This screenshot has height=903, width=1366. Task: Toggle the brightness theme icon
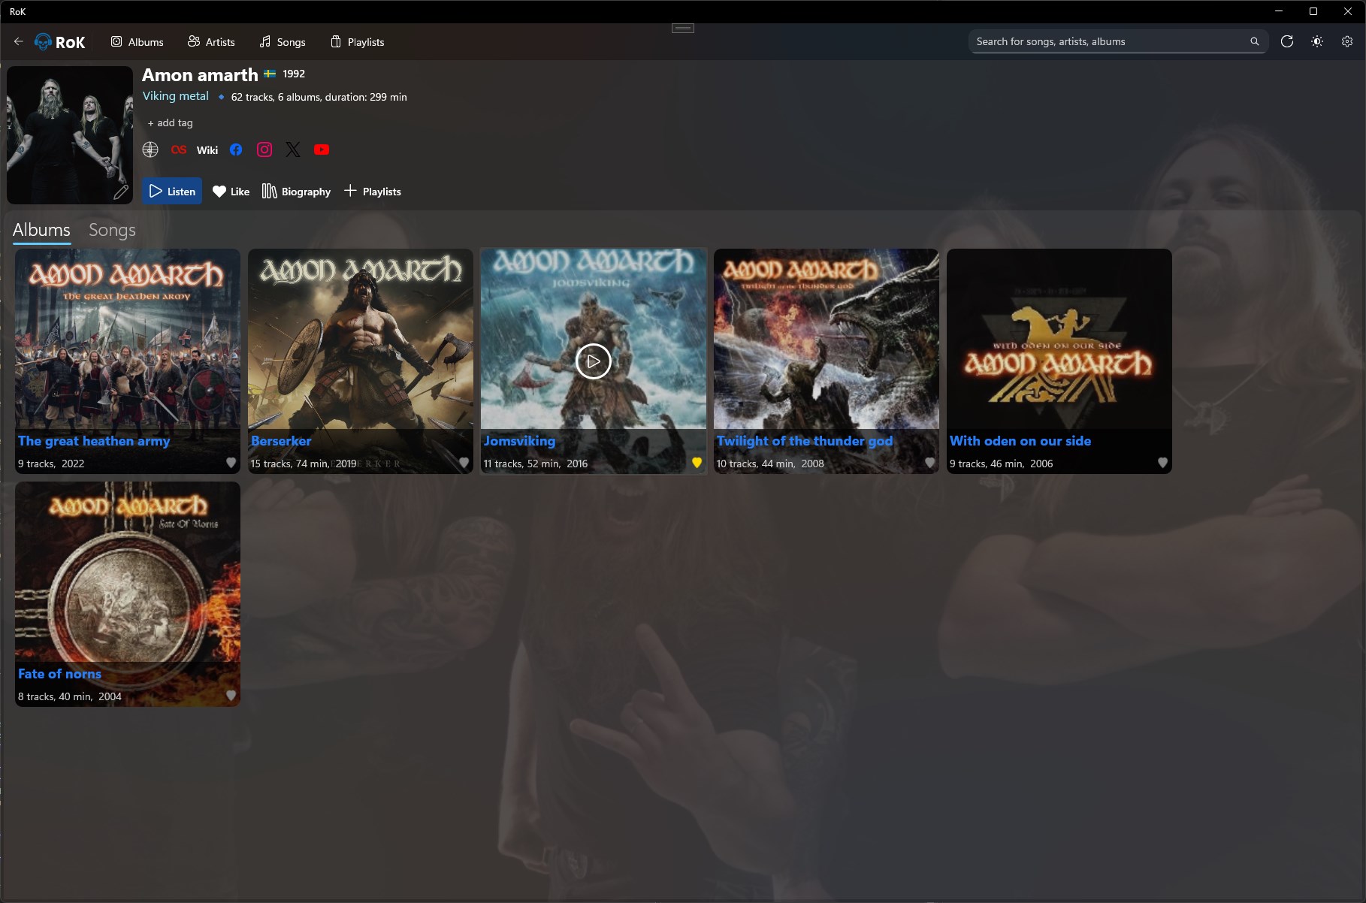(1317, 42)
